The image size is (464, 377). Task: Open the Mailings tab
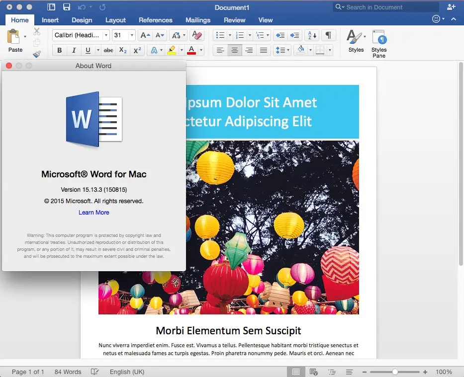(198, 20)
